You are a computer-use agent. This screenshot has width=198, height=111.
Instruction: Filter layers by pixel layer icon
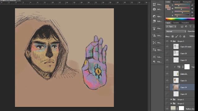(182, 27)
